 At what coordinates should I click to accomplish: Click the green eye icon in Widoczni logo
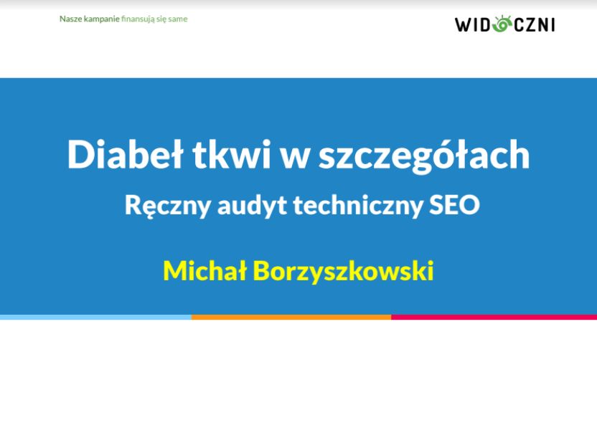pos(502,24)
